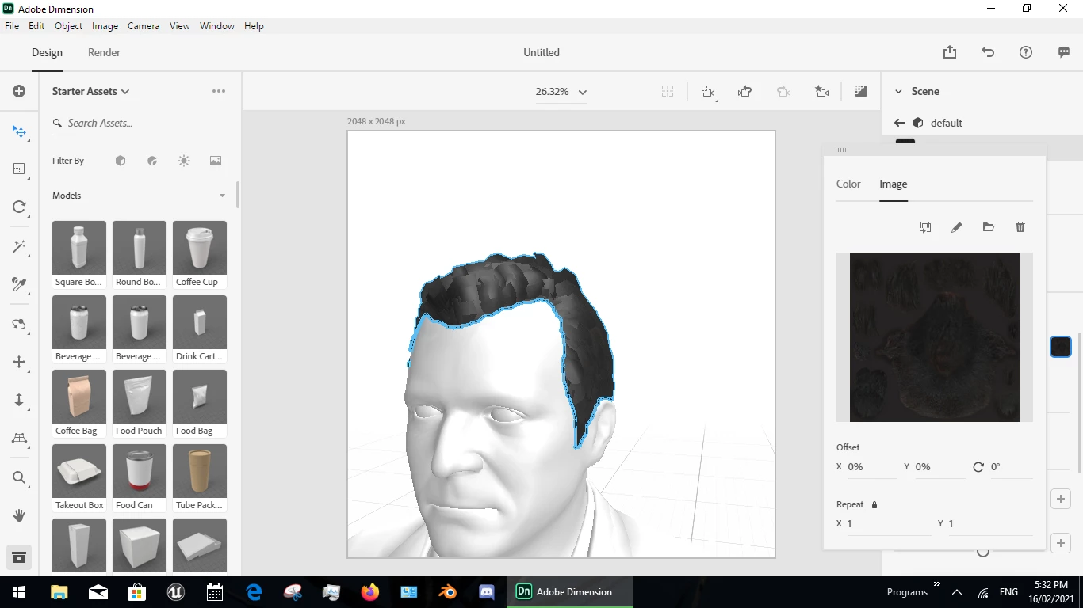
Task: Open Discord from the taskbar
Action: pos(487,591)
